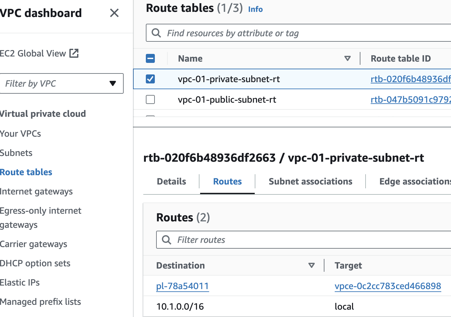Click the magnifier icon in Filter routes
Viewport: 451px width, 317px height.
pyautogui.click(x=166, y=240)
